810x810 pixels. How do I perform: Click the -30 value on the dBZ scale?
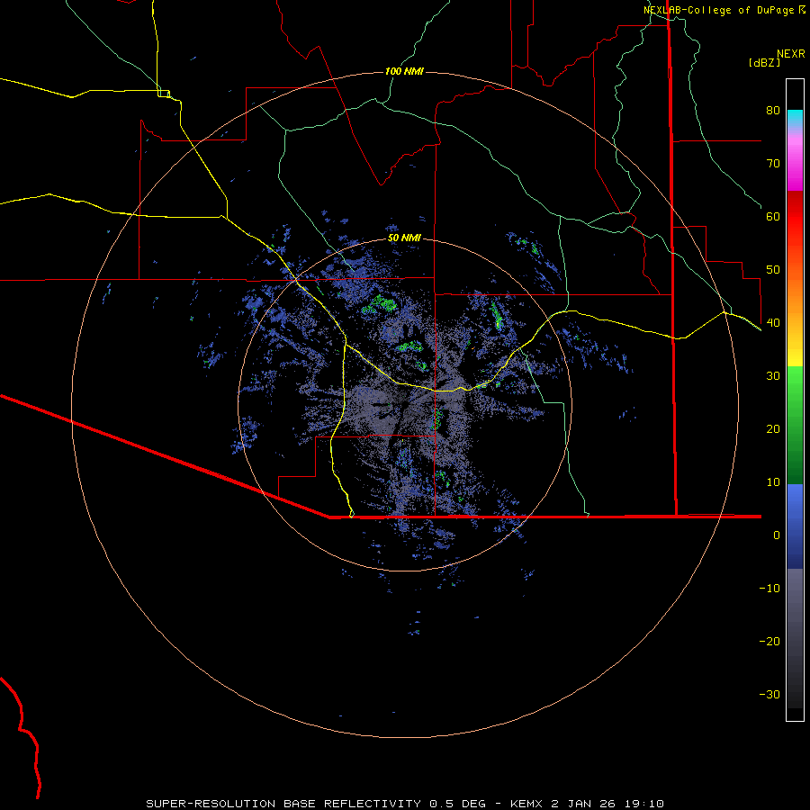pyautogui.click(x=769, y=695)
